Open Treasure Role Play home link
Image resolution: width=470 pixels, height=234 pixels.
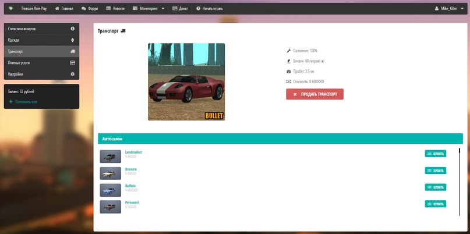coord(34,9)
